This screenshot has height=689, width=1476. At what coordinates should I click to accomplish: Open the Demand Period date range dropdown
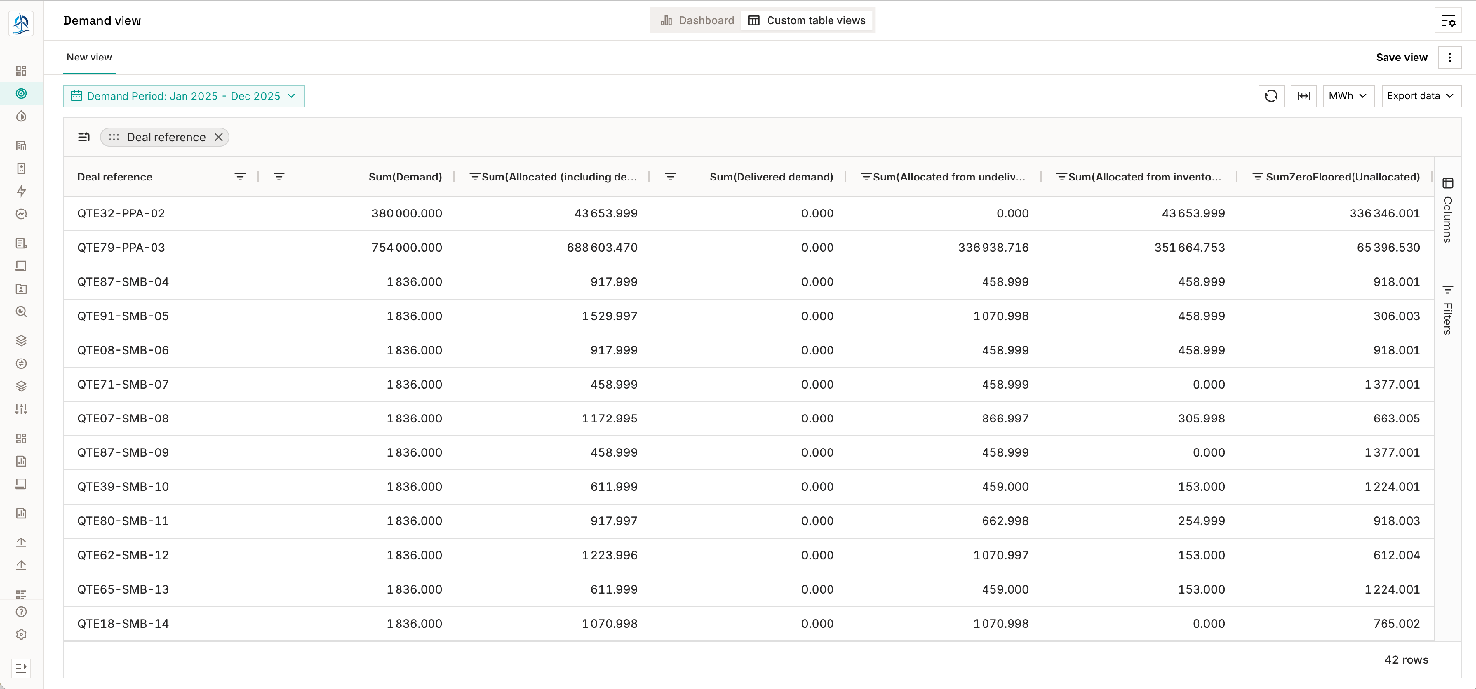point(184,96)
